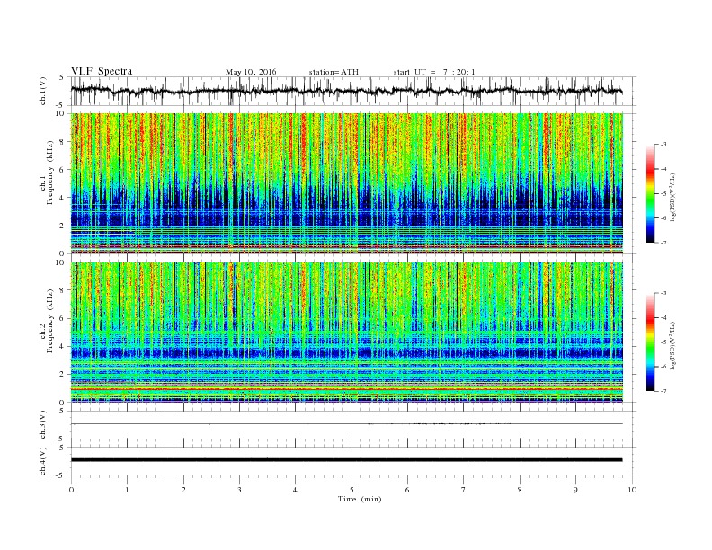Click the ch.1 spectrogram panel
This screenshot has height=550, width=712.
[346, 183]
